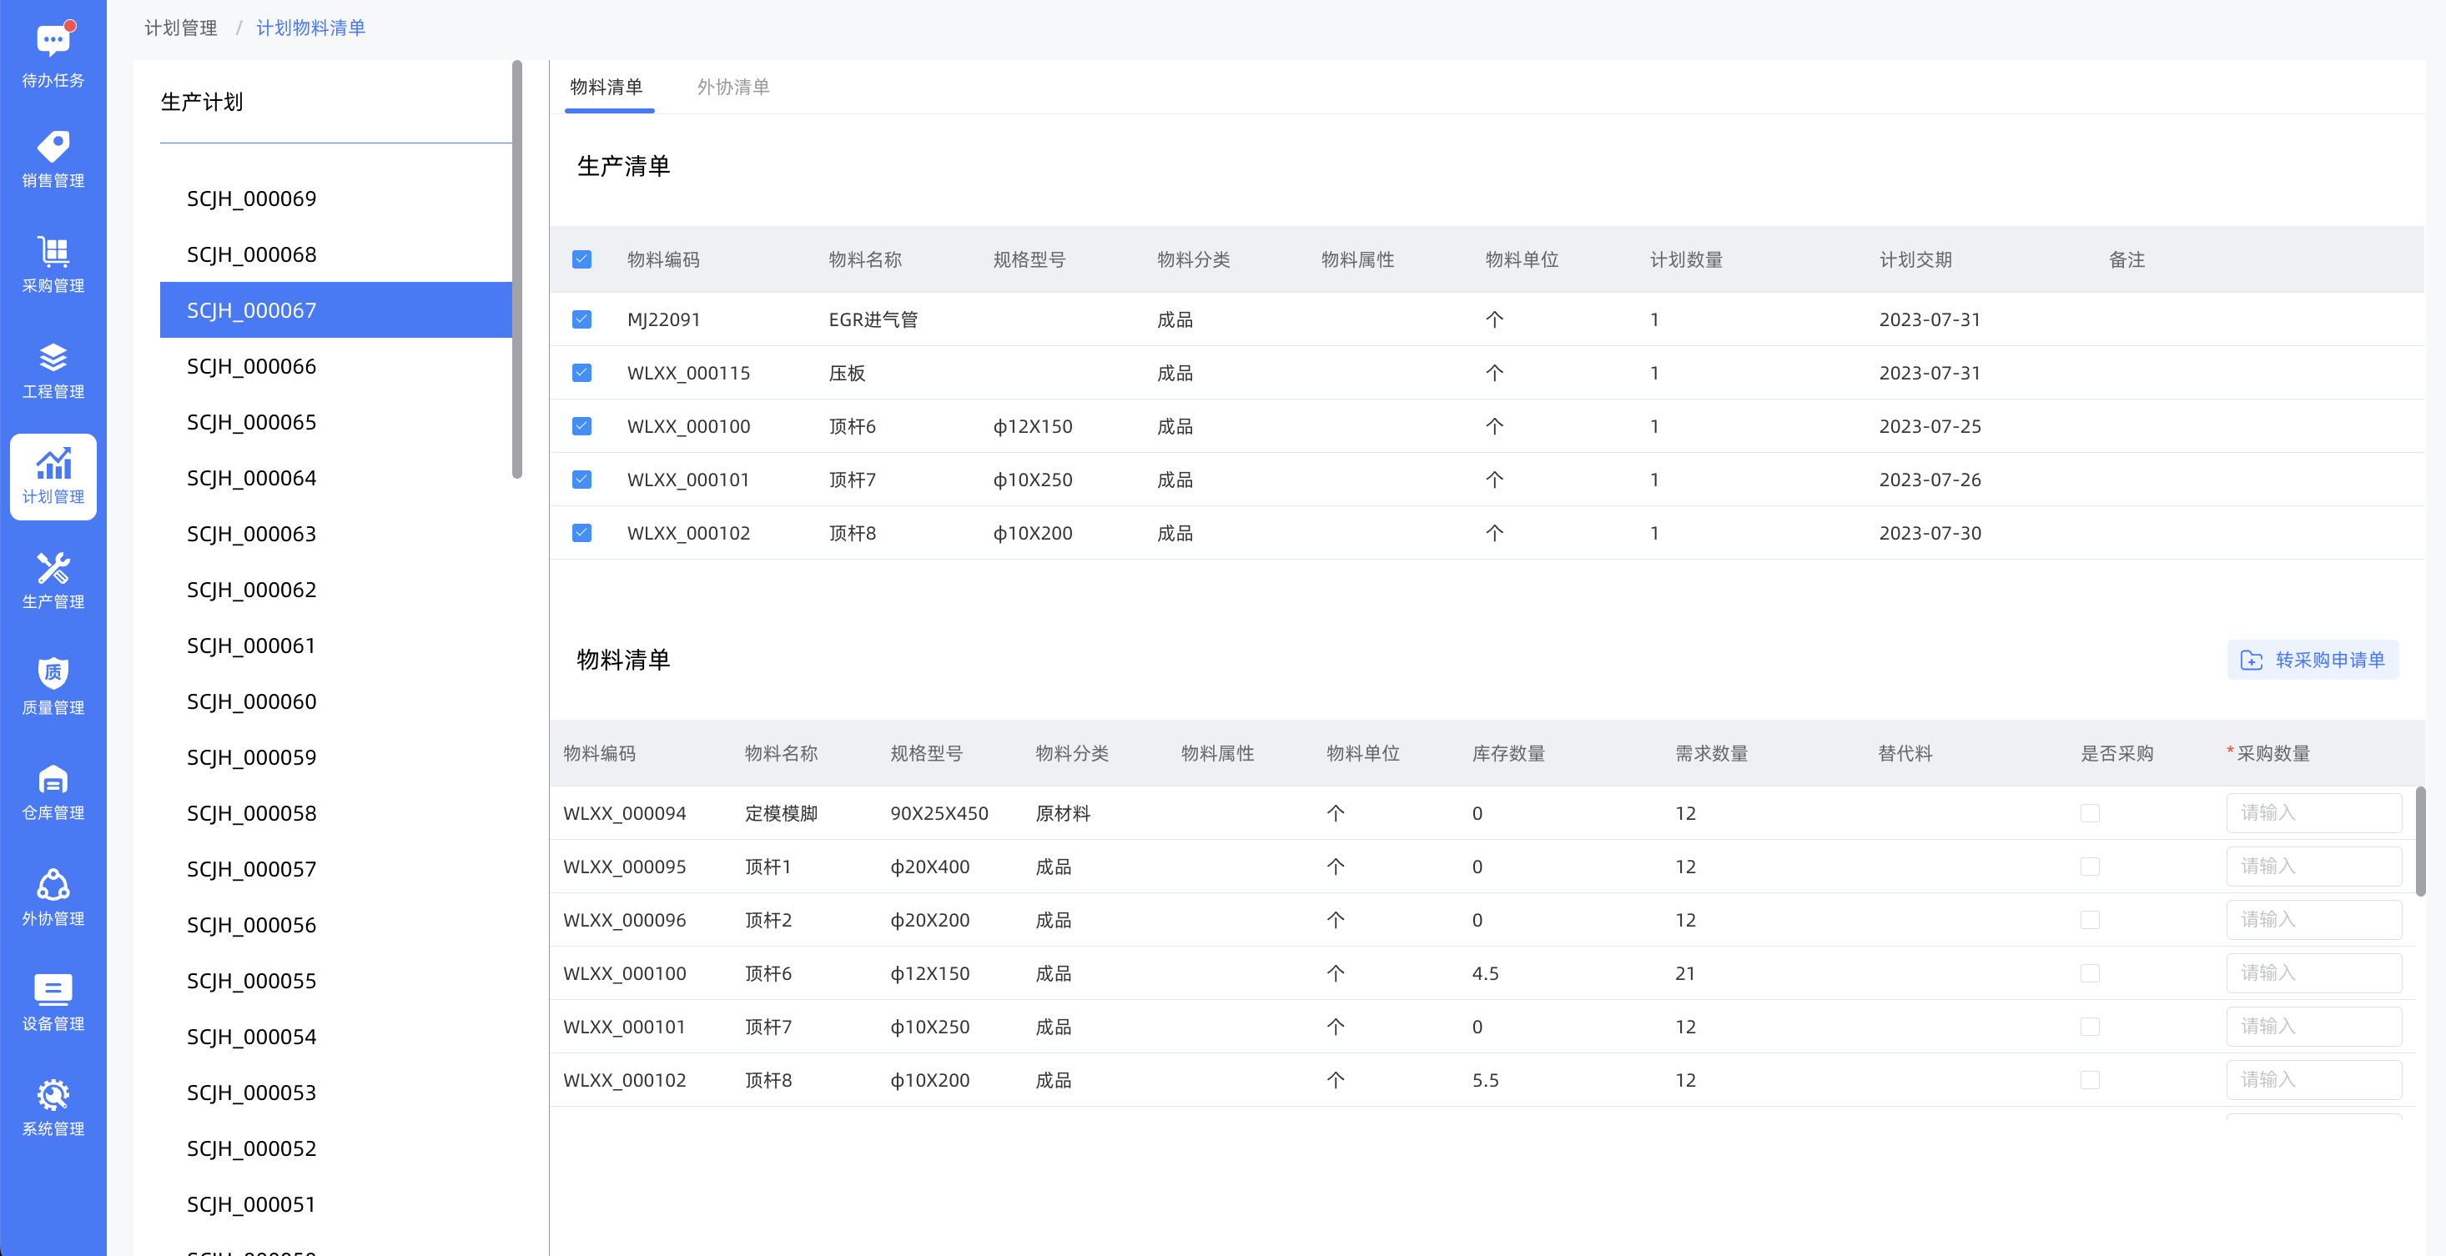2446x1256 pixels.
Task: Click 90X25X450 specification cell
Action: (x=939, y=814)
